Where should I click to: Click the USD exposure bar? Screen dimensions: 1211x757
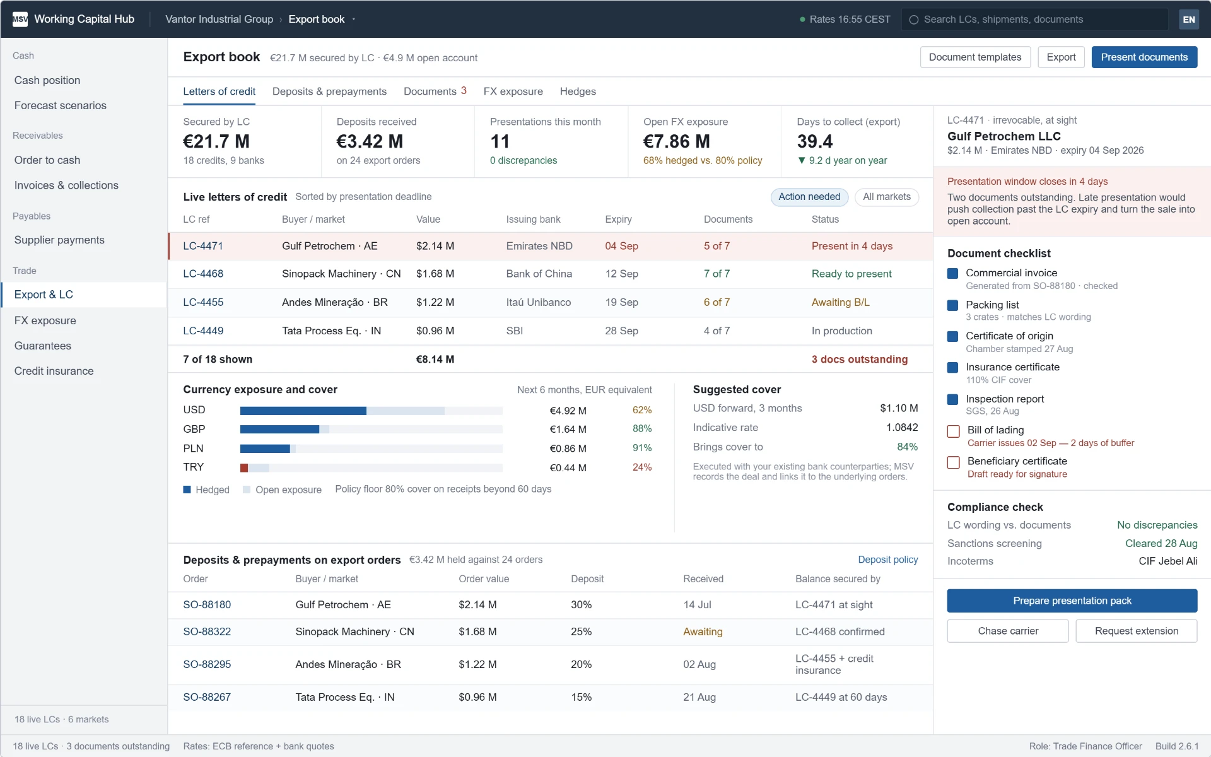(371, 411)
